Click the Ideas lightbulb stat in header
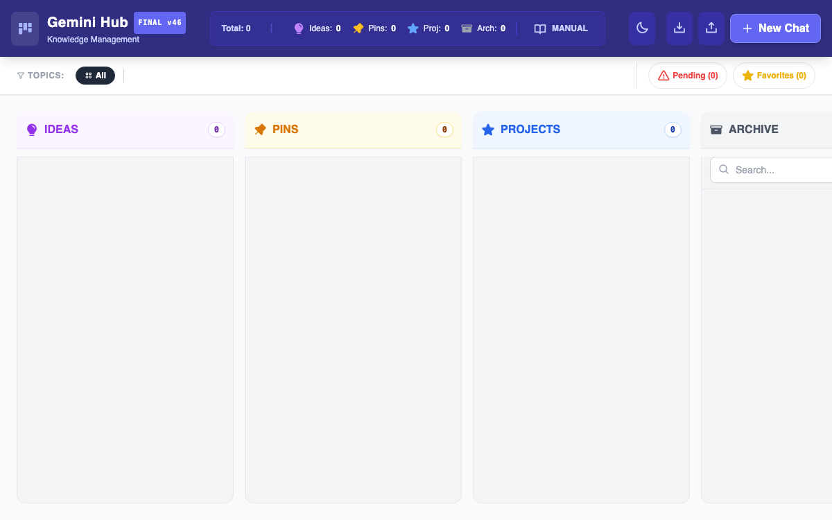 click(x=317, y=28)
